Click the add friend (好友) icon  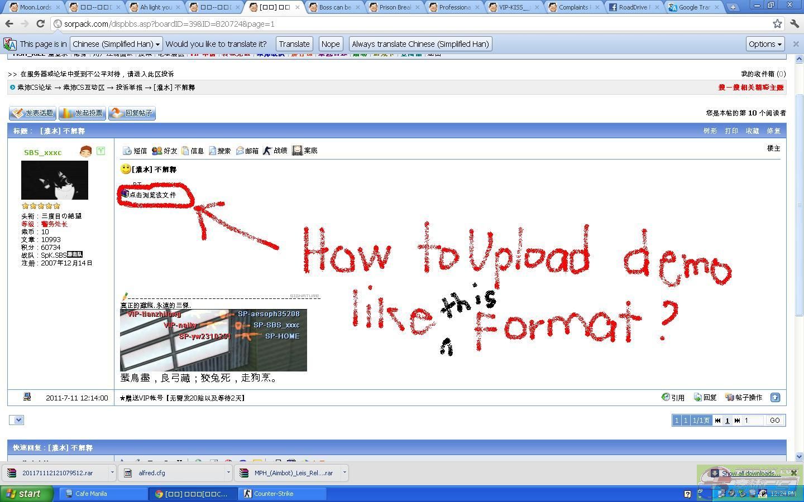click(x=157, y=151)
